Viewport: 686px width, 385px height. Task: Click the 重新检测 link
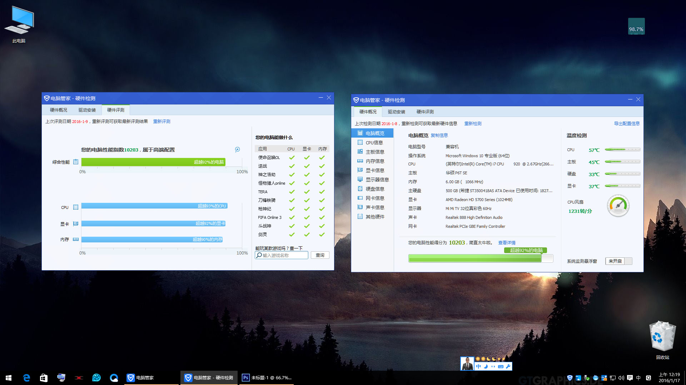point(473,123)
